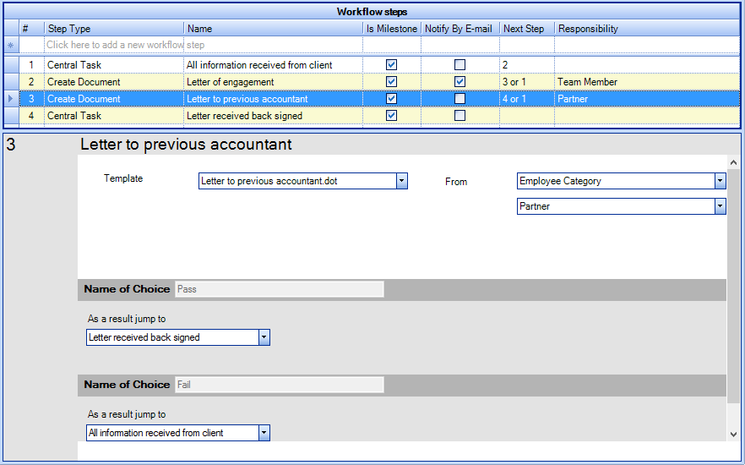Click the row 1 header selector

11,64
